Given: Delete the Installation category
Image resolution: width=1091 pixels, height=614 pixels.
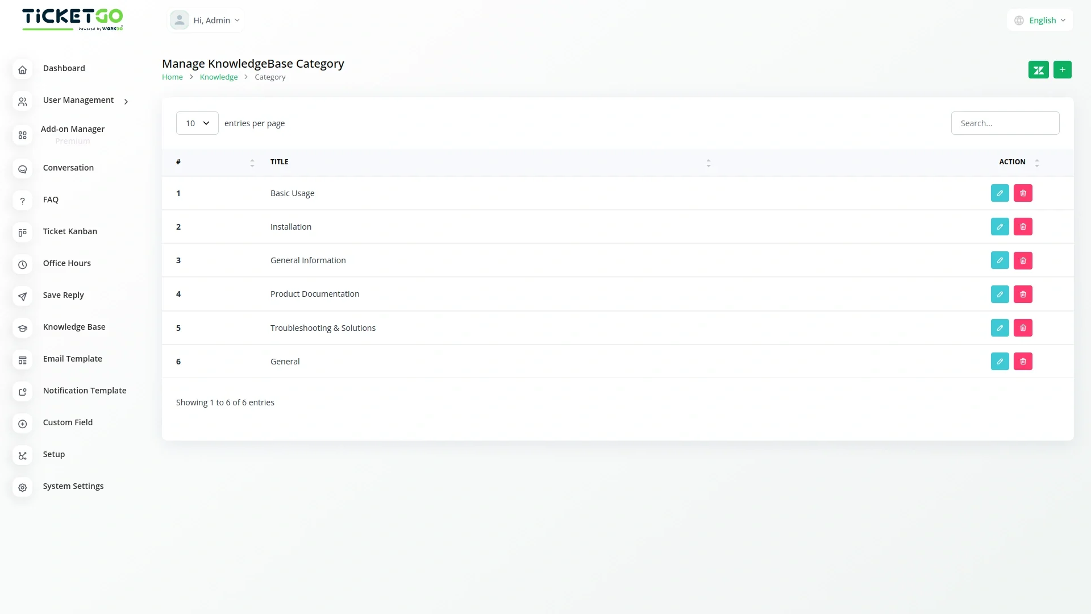Looking at the screenshot, I should coord(1023,227).
